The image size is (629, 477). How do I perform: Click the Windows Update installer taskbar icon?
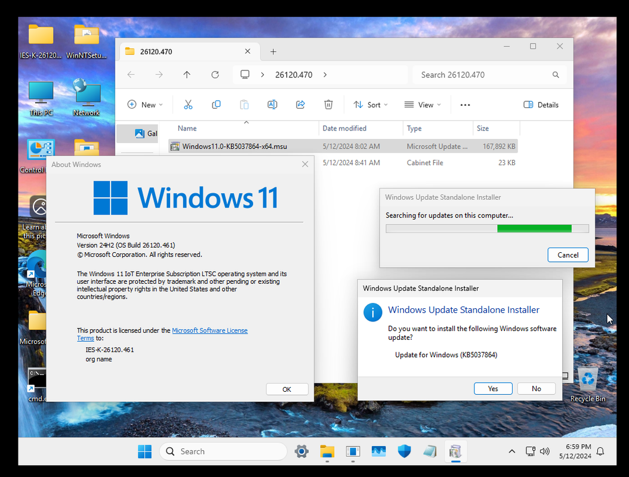pos(455,451)
